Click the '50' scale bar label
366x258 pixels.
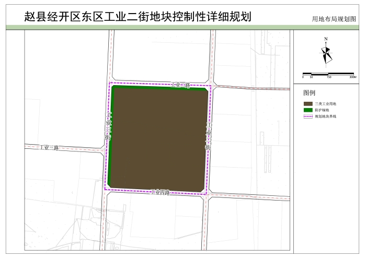pyautogui.click(x=311, y=77)
